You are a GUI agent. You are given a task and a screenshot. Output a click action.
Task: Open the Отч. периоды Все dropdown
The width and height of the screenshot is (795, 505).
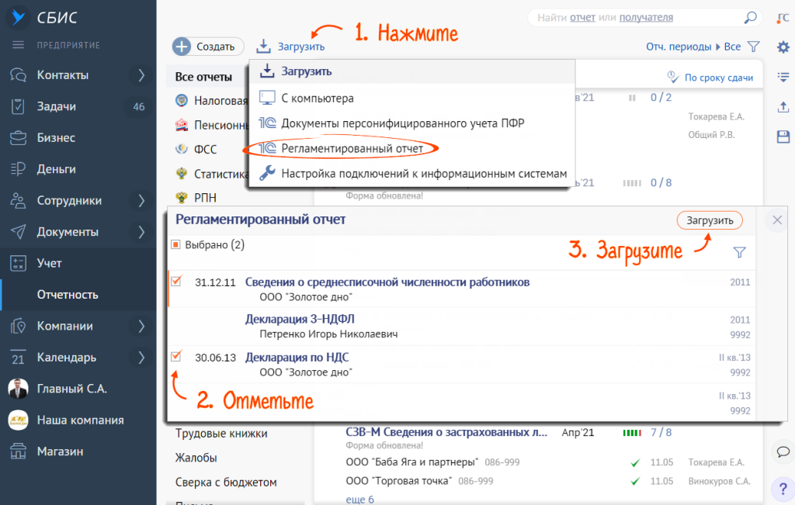tap(693, 47)
